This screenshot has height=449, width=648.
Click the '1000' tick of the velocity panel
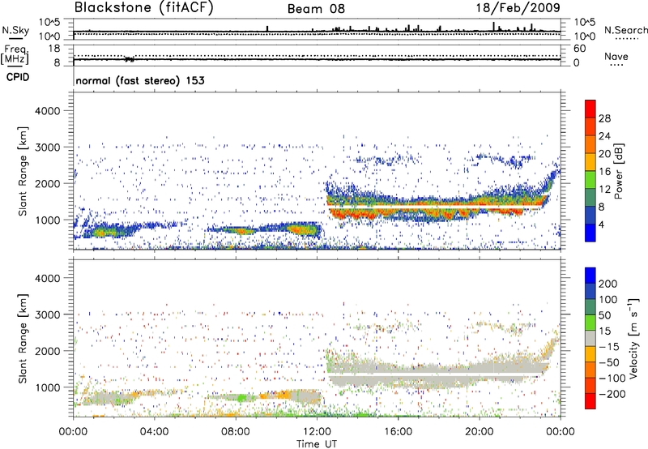tap(48, 388)
